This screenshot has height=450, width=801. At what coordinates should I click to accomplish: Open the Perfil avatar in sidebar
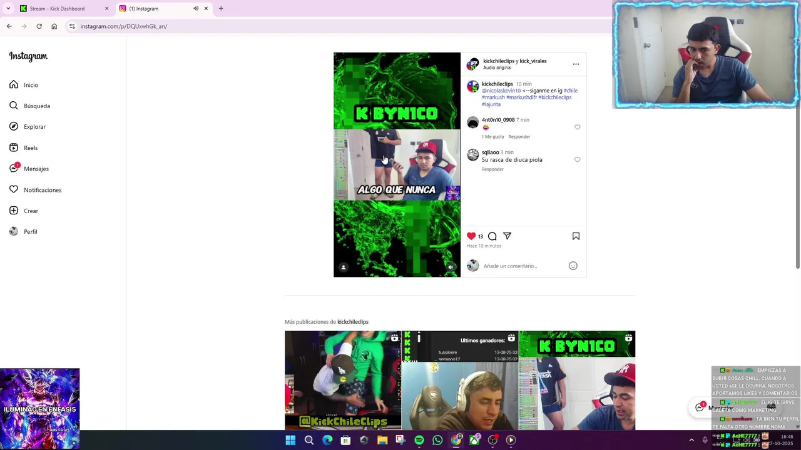(x=14, y=231)
